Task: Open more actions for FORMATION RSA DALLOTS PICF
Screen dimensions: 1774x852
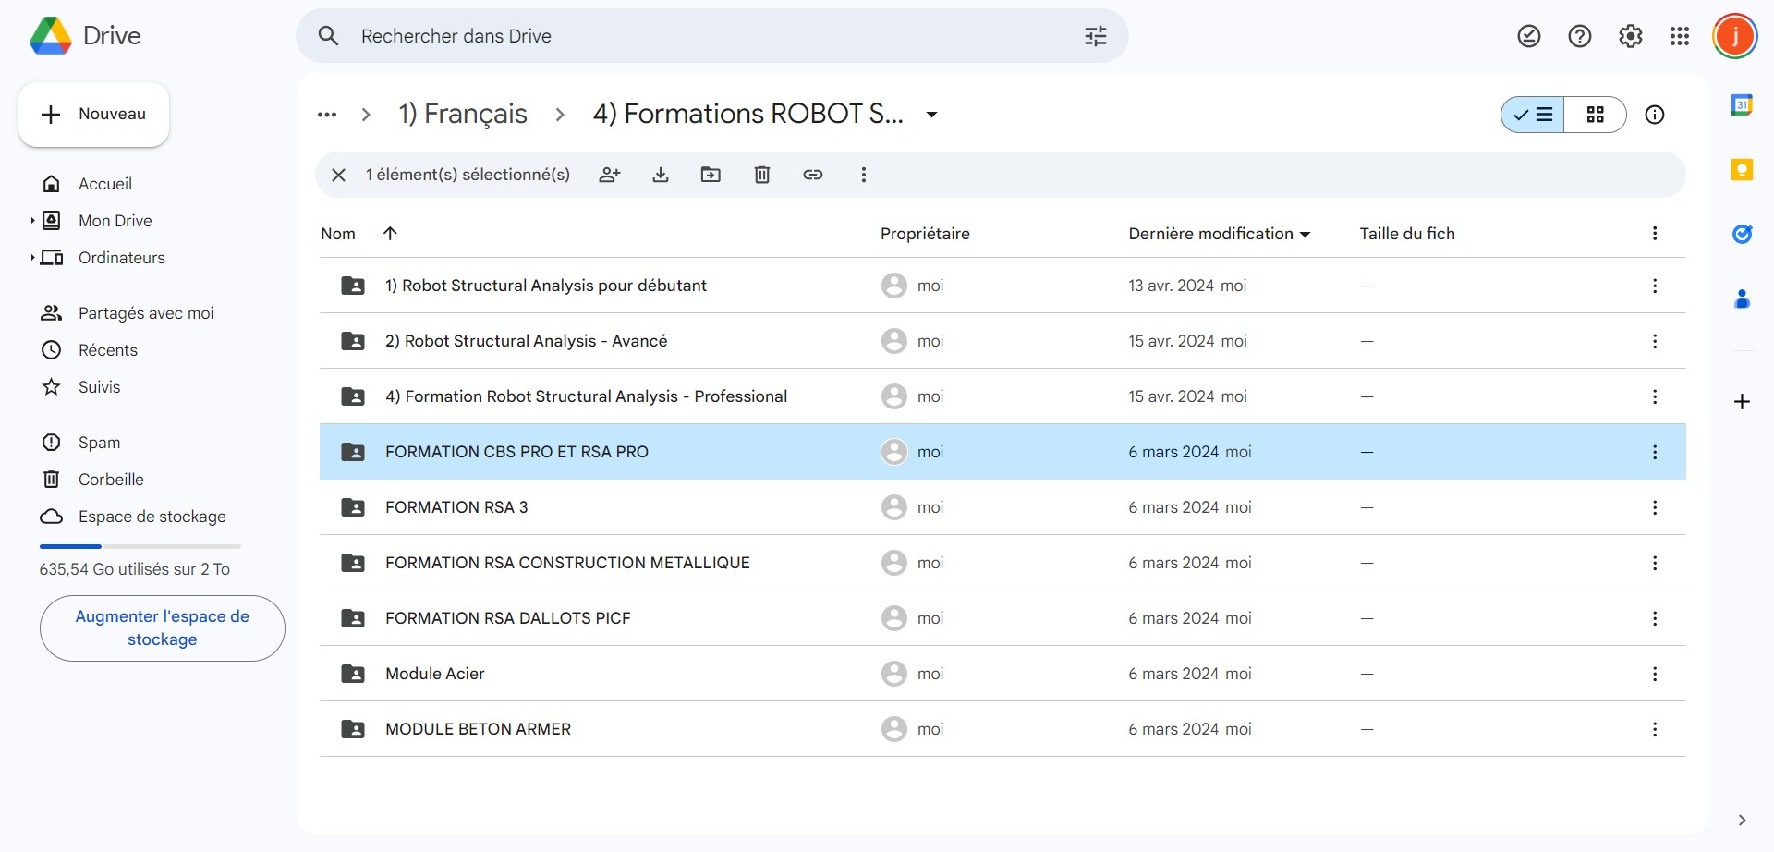Action: click(1655, 618)
